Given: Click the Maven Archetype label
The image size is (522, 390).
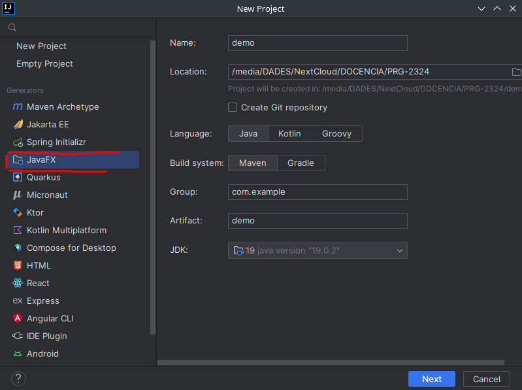Looking at the screenshot, I should coord(63,107).
